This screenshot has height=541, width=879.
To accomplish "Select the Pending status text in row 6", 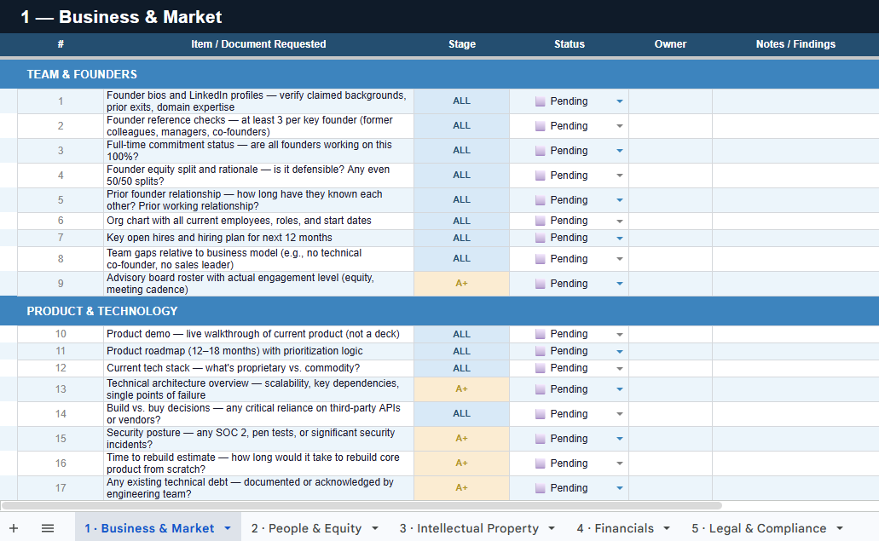I will coord(569,221).
